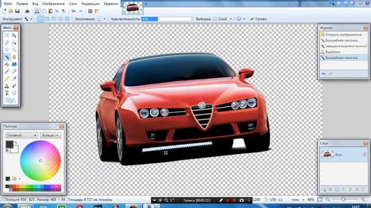Open the Файл menu
Viewport: 371px width, 208px height.
(8, 4)
